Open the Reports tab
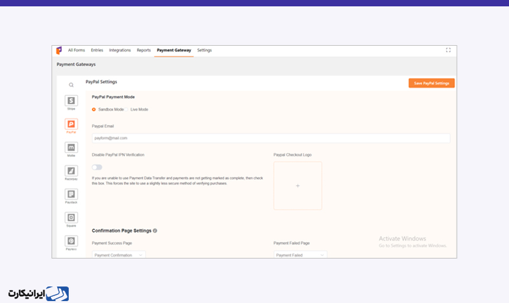The width and height of the screenshot is (509, 303). (144, 50)
